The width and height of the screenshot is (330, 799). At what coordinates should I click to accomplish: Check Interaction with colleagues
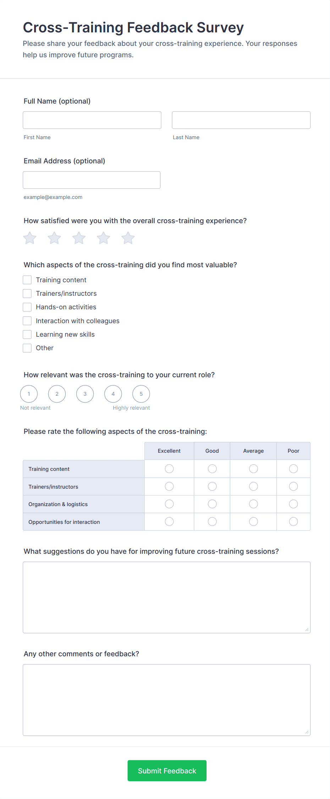tap(27, 321)
